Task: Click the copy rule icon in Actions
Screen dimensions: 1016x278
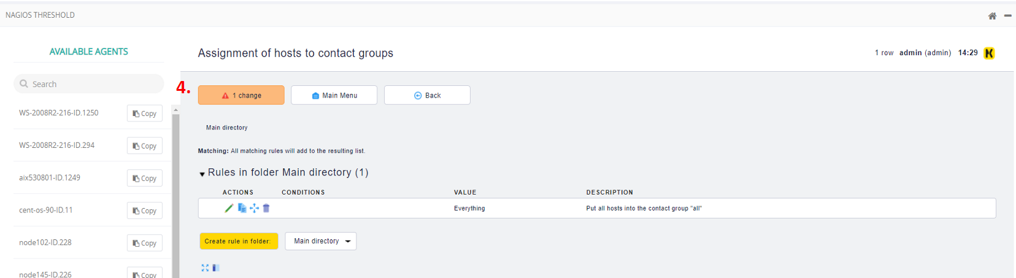Action: [242, 208]
